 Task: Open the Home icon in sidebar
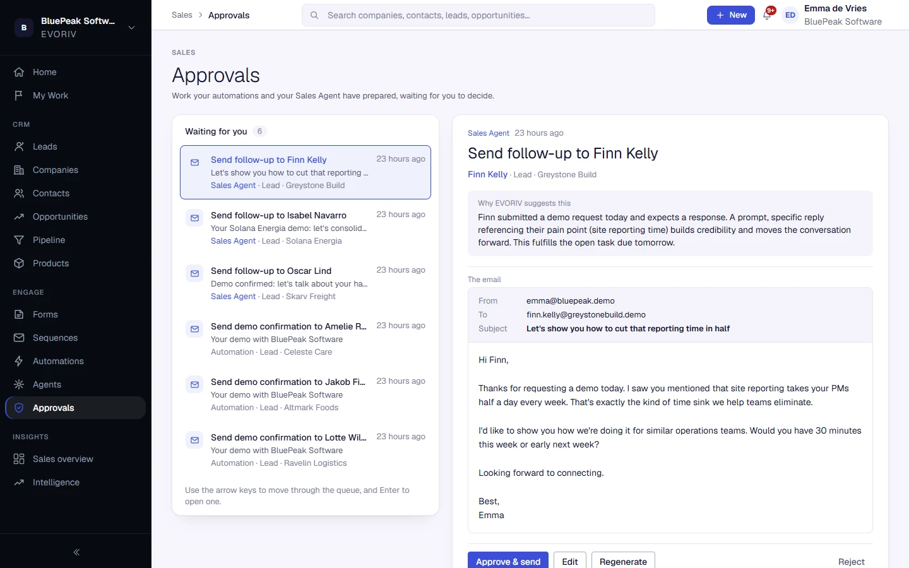click(x=19, y=72)
